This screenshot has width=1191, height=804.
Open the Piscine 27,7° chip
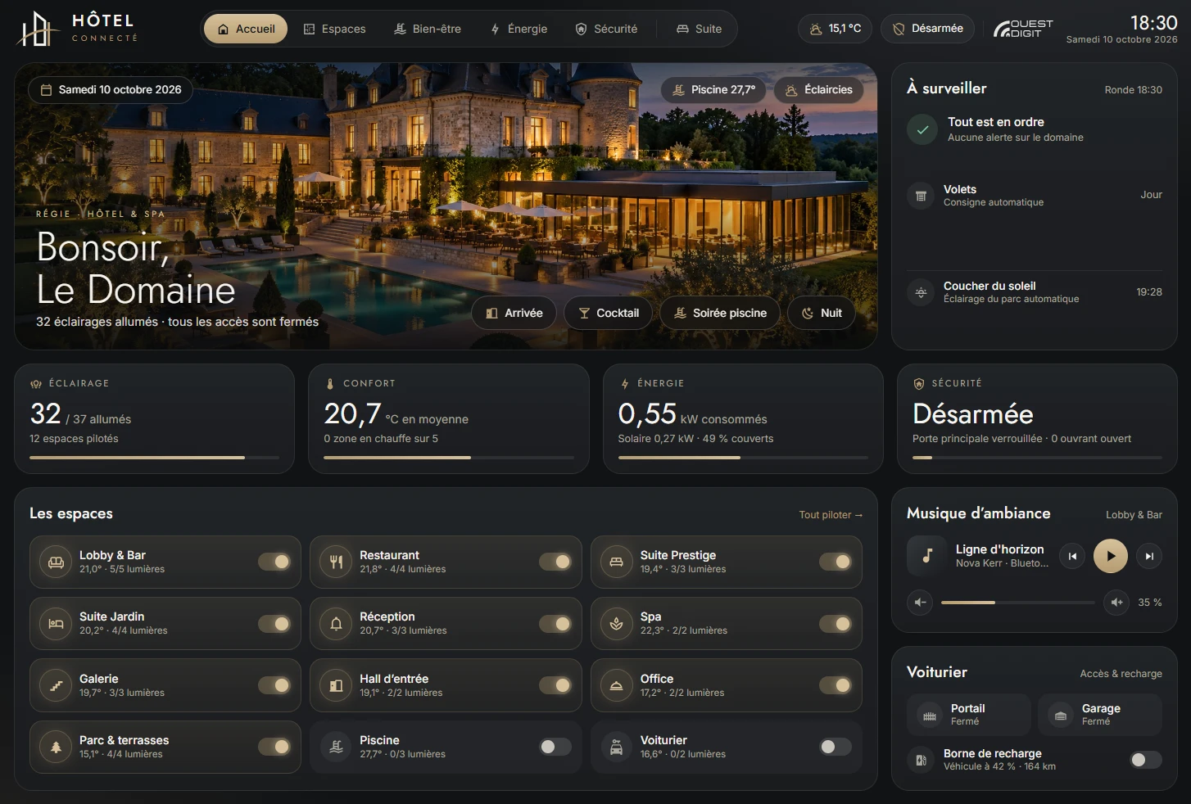pyautogui.click(x=713, y=90)
